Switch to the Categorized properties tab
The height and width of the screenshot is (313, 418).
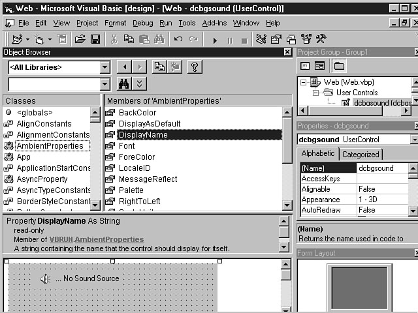(x=361, y=155)
